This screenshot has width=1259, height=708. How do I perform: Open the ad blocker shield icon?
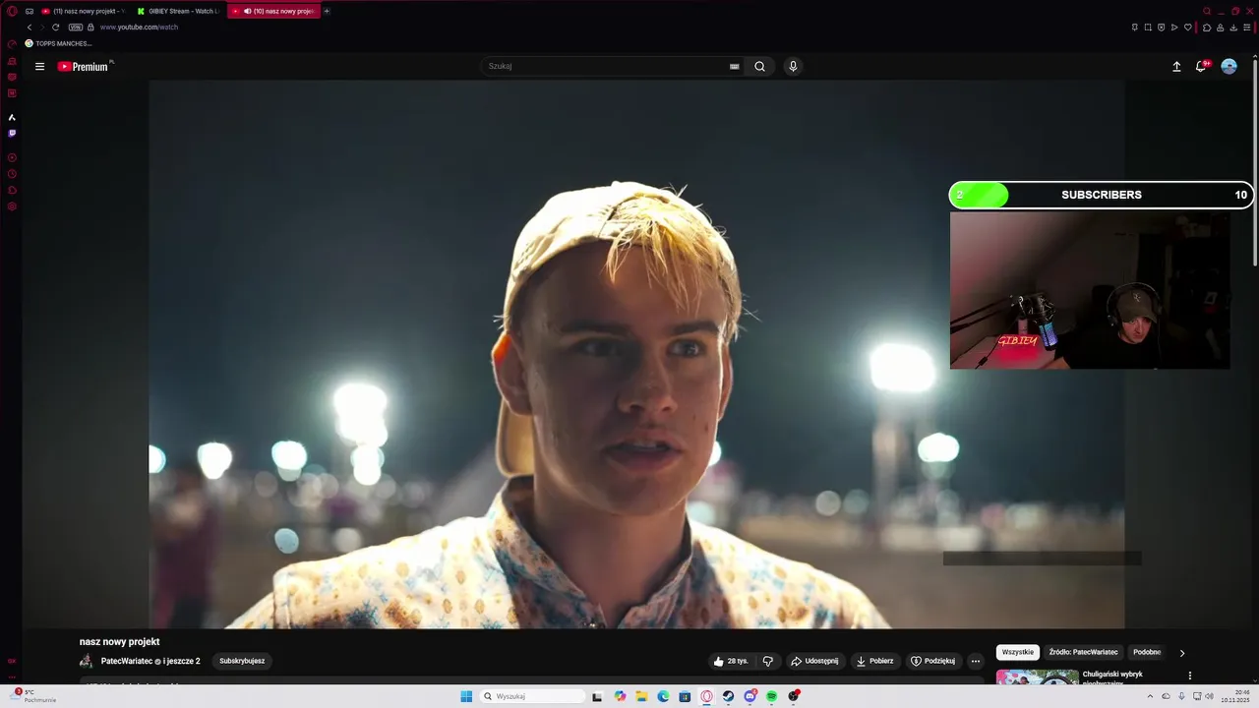(1161, 28)
